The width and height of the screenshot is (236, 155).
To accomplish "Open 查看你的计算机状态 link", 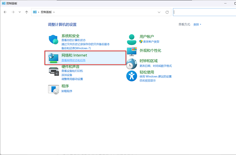I will pyautogui.click(x=73, y=40).
